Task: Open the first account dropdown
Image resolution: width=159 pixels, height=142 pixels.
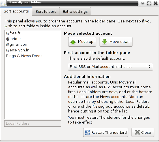Action: [x=110, y=66]
